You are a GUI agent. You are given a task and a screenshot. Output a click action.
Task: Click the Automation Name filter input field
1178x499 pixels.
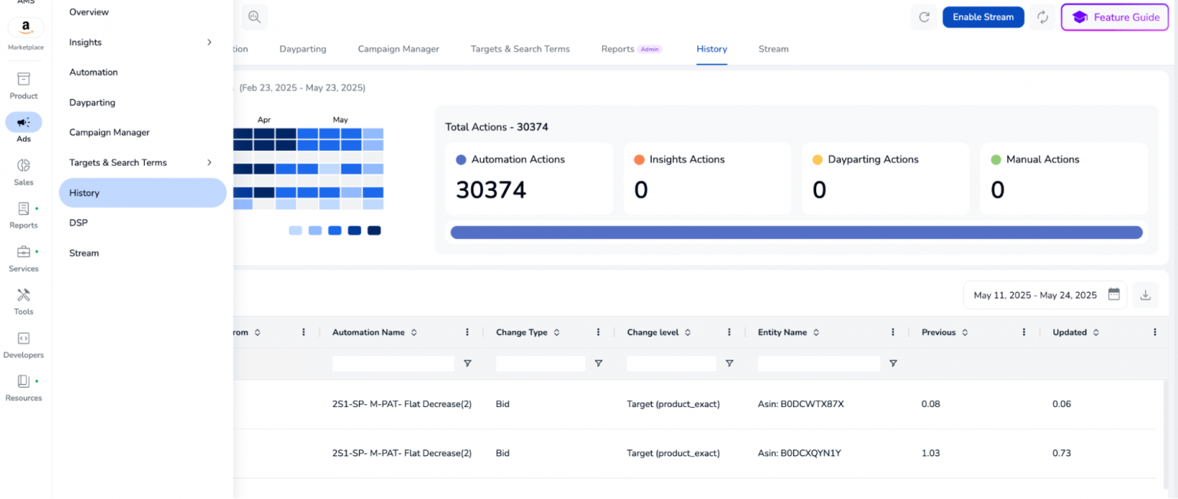click(393, 363)
